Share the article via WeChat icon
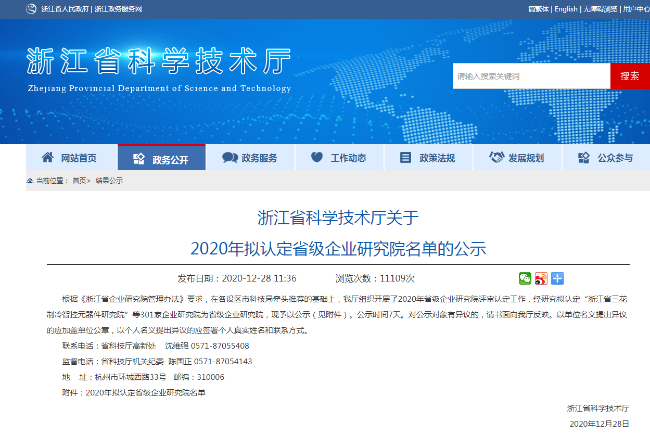This screenshot has width=650, height=435. [x=525, y=278]
